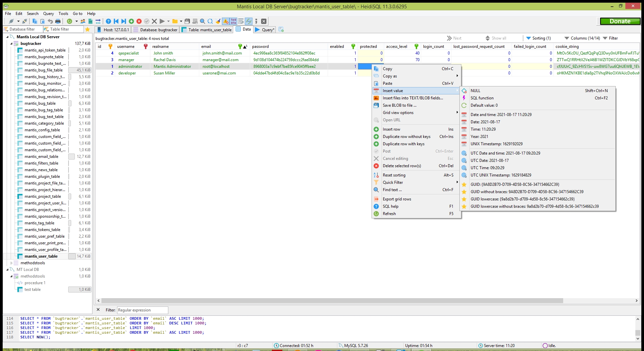
Task: Switch to the Query* tab
Action: pyautogui.click(x=265, y=30)
